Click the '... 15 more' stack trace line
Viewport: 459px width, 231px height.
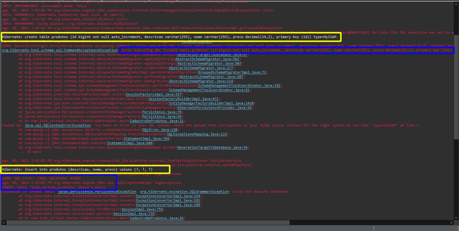(30, 152)
